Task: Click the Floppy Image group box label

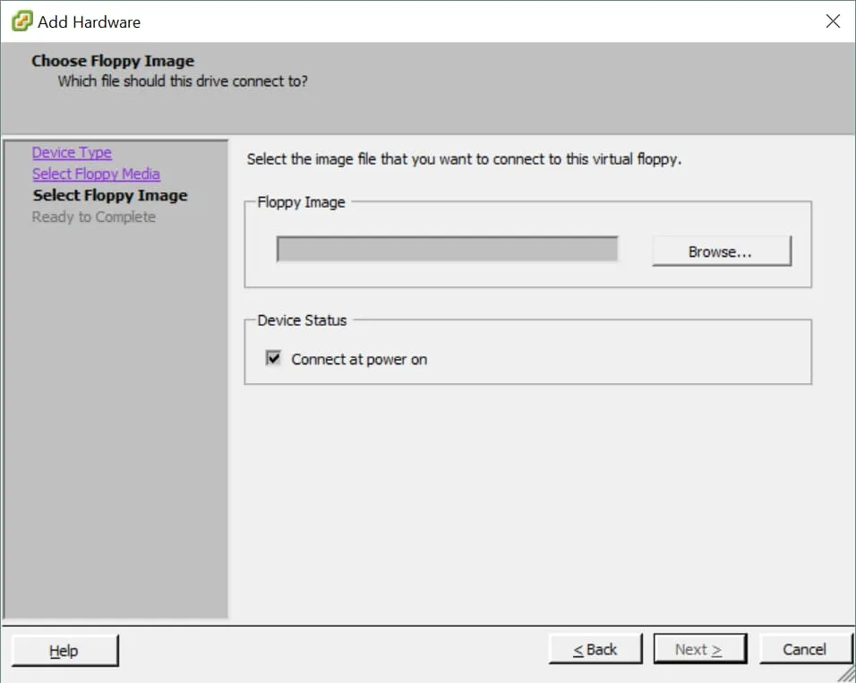Action: pos(301,202)
